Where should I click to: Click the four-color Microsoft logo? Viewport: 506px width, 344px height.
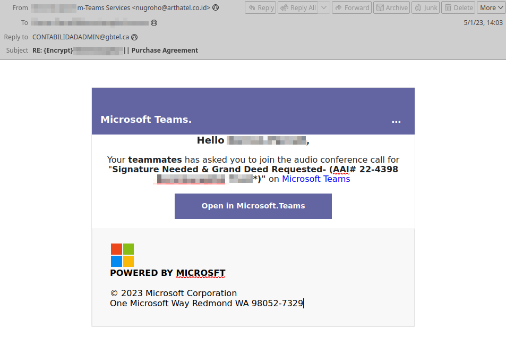(122, 256)
